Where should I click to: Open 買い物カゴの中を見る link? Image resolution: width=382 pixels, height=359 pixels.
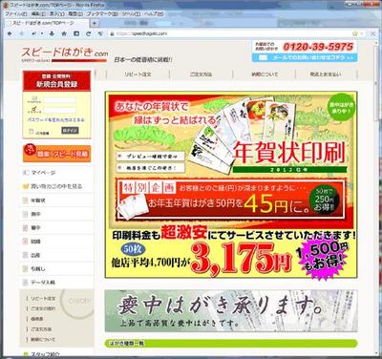pyautogui.click(x=56, y=186)
